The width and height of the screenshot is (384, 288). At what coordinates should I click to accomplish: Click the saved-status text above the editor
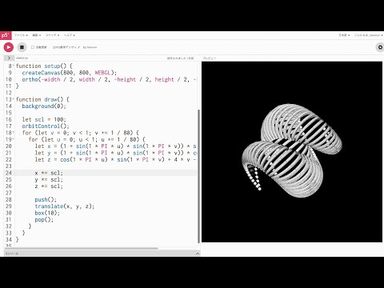point(180,58)
